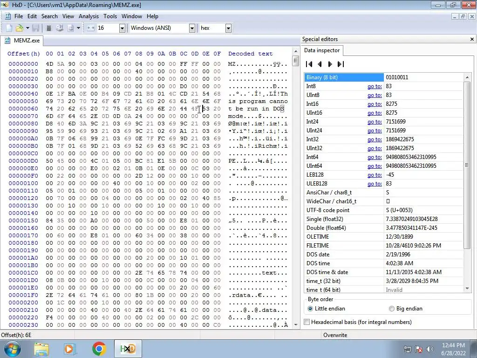
Task: Open the Windows (ANSI) charset dropdown
Action: tap(192, 28)
